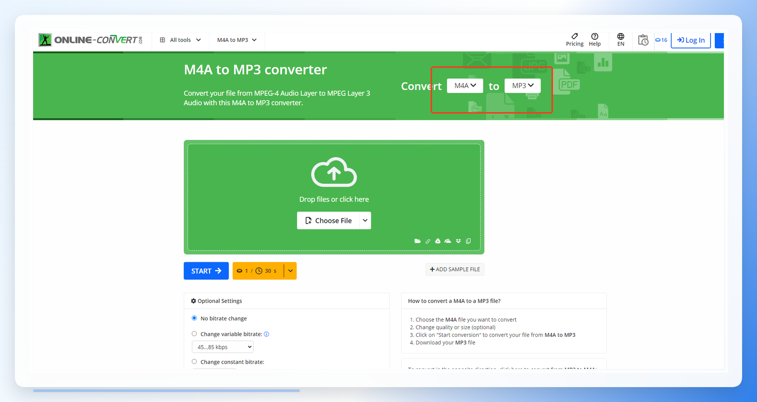Click ADD SAMPLE FILE button
The height and width of the screenshot is (402, 757).
coord(455,270)
